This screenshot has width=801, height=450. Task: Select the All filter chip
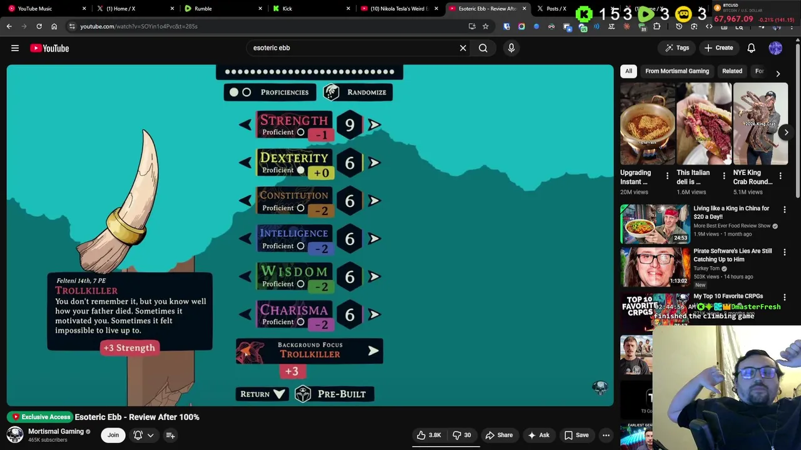[628, 71]
